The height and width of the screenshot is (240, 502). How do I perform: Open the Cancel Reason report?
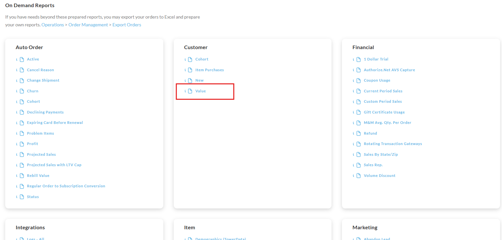tap(40, 70)
